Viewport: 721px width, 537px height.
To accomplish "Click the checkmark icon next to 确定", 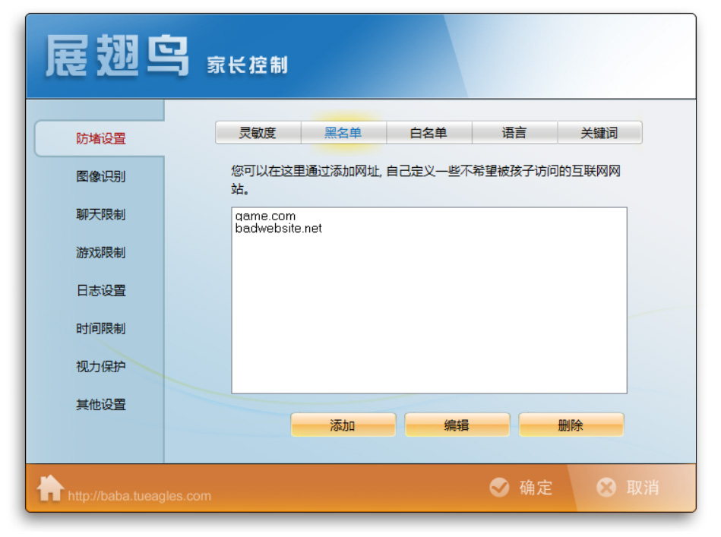I will [500, 488].
